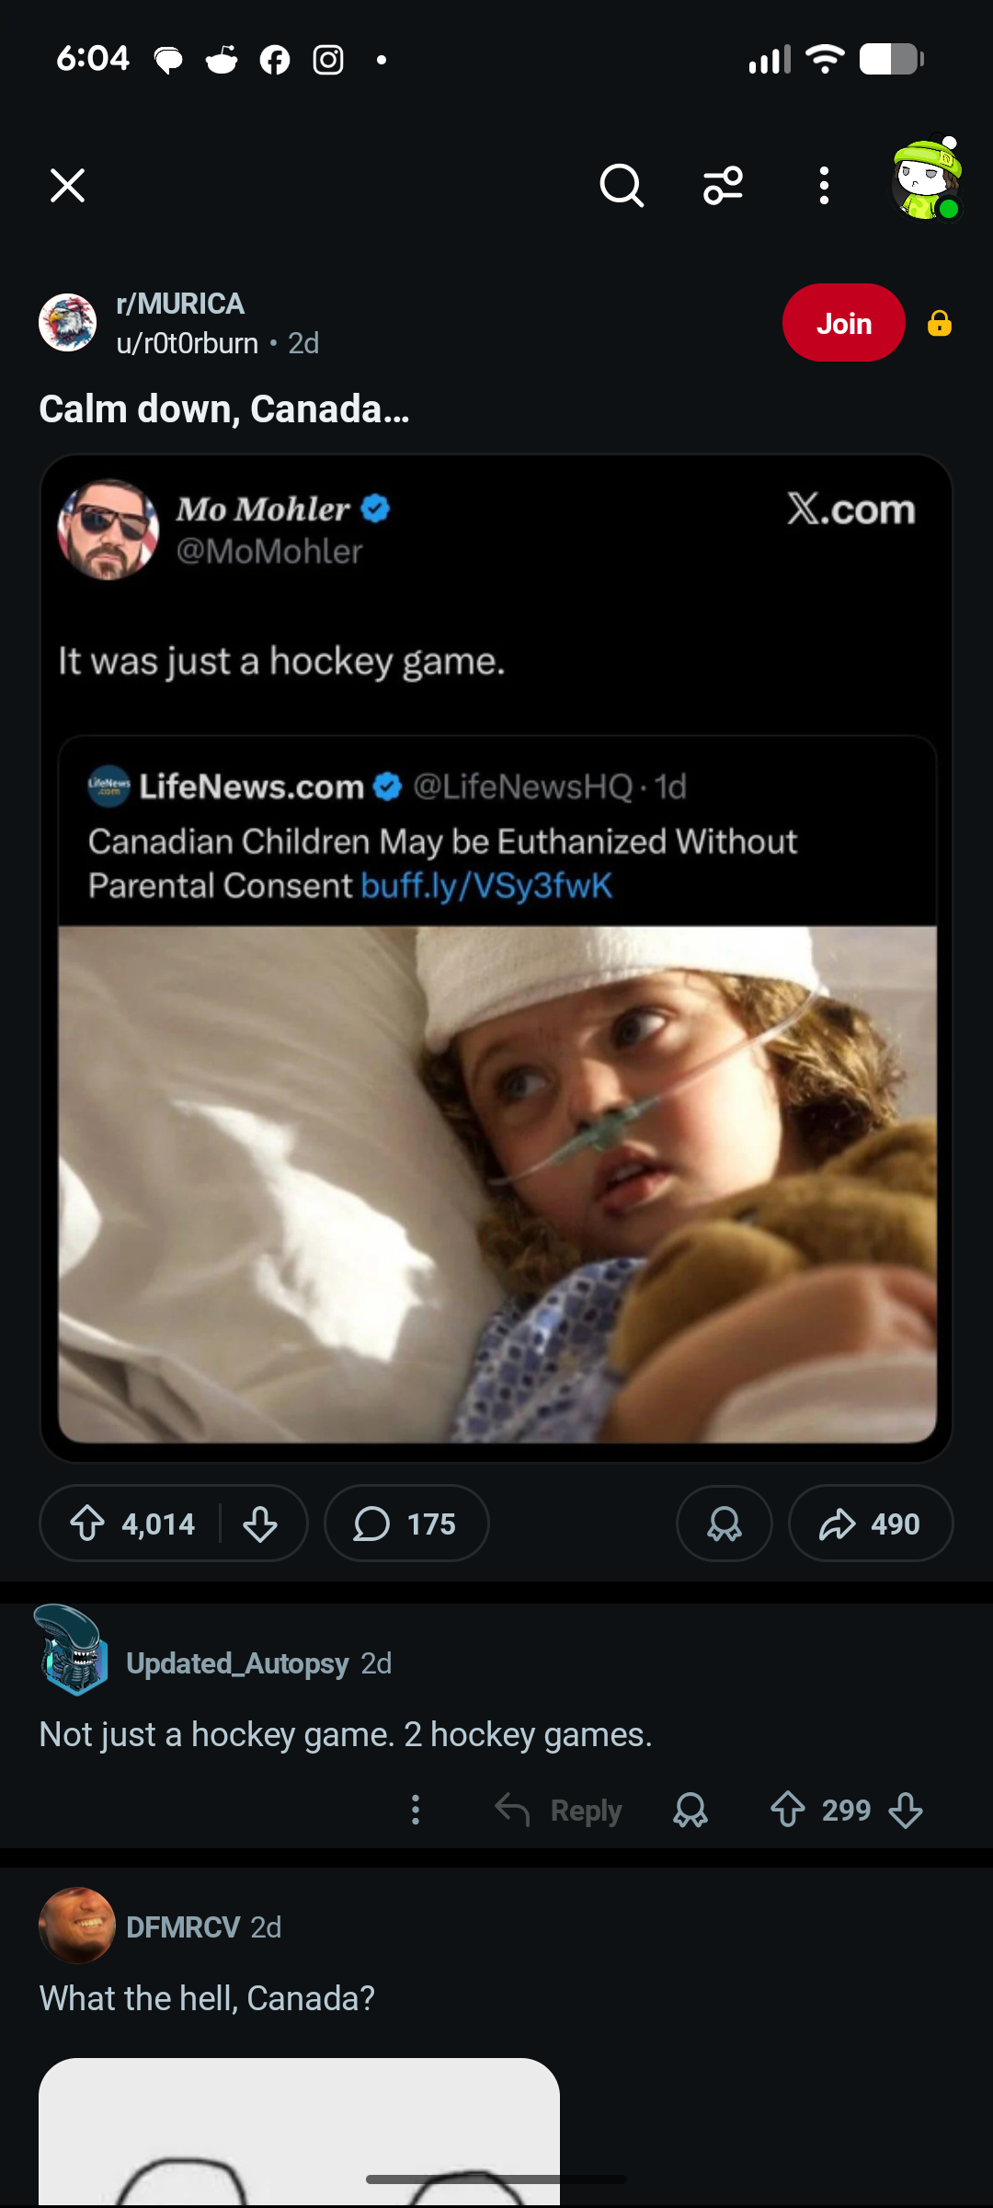Share the post with 490 shares

point(870,1524)
